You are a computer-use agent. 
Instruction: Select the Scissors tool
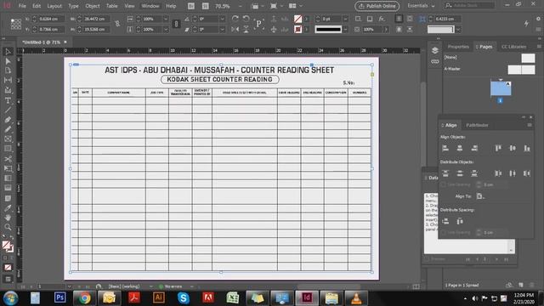(x=8, y=159)
